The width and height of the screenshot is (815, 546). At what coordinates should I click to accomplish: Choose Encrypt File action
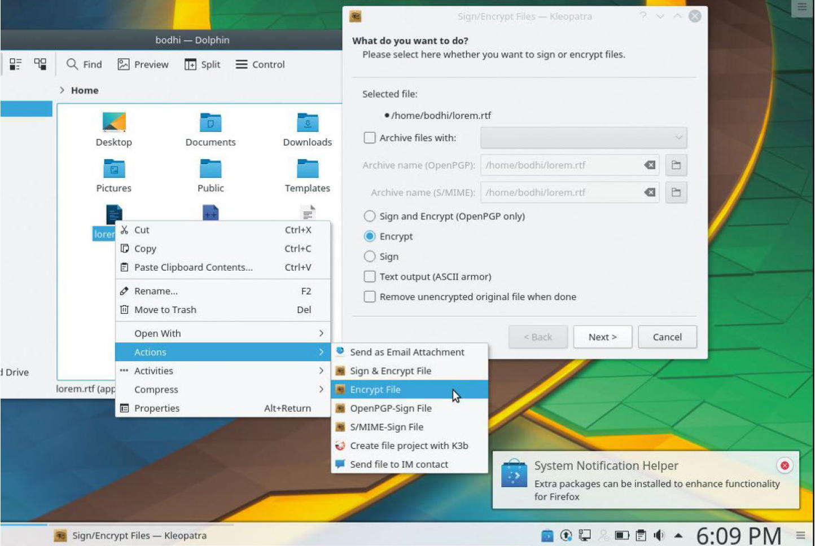(409, 389)
